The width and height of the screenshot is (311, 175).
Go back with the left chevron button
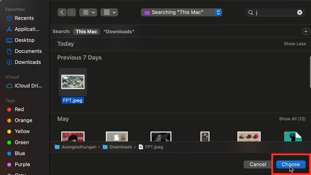(62, 12)
